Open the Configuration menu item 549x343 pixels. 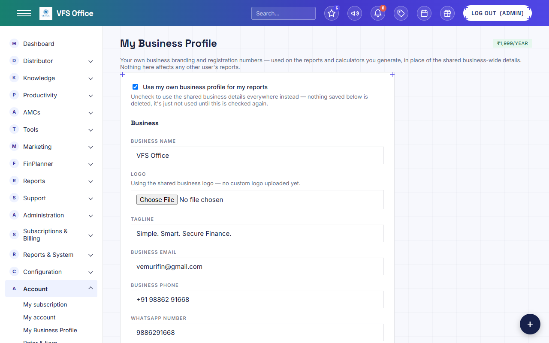click(51, 272)
